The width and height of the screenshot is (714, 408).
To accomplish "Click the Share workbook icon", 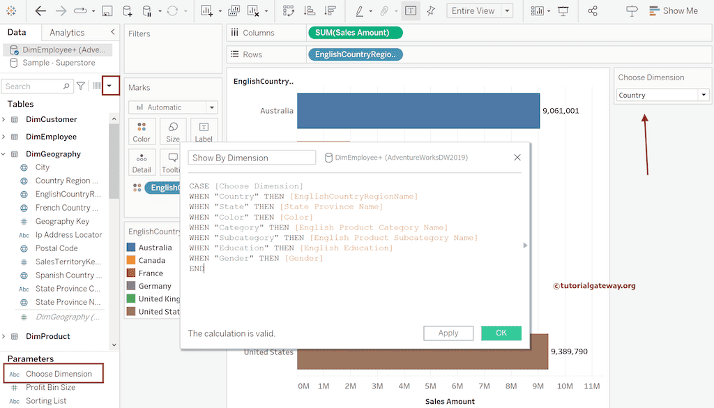I will point(593,11).
